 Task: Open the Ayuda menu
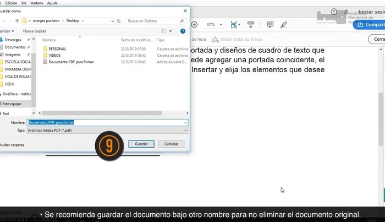pyautogui.click(x=52, y=3)
